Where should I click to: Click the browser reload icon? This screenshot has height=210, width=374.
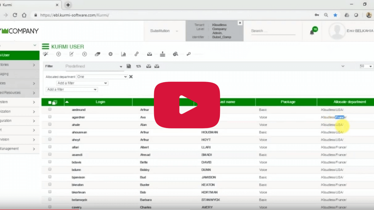coord(15,15)
